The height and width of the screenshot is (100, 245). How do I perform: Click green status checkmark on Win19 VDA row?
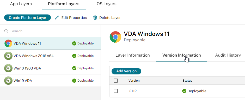coord(74,81)
